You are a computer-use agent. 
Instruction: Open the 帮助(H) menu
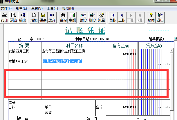coord(68,8)
